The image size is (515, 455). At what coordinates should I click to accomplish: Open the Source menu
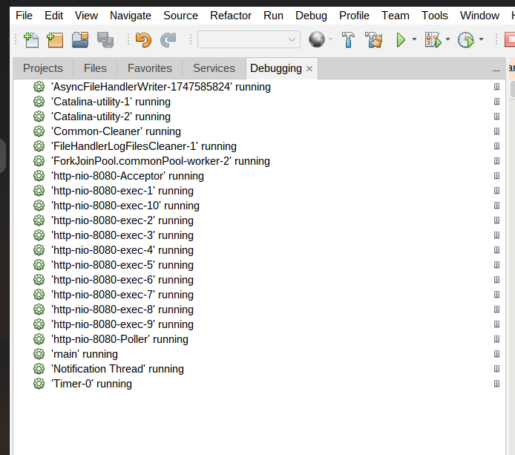point(180,16)
